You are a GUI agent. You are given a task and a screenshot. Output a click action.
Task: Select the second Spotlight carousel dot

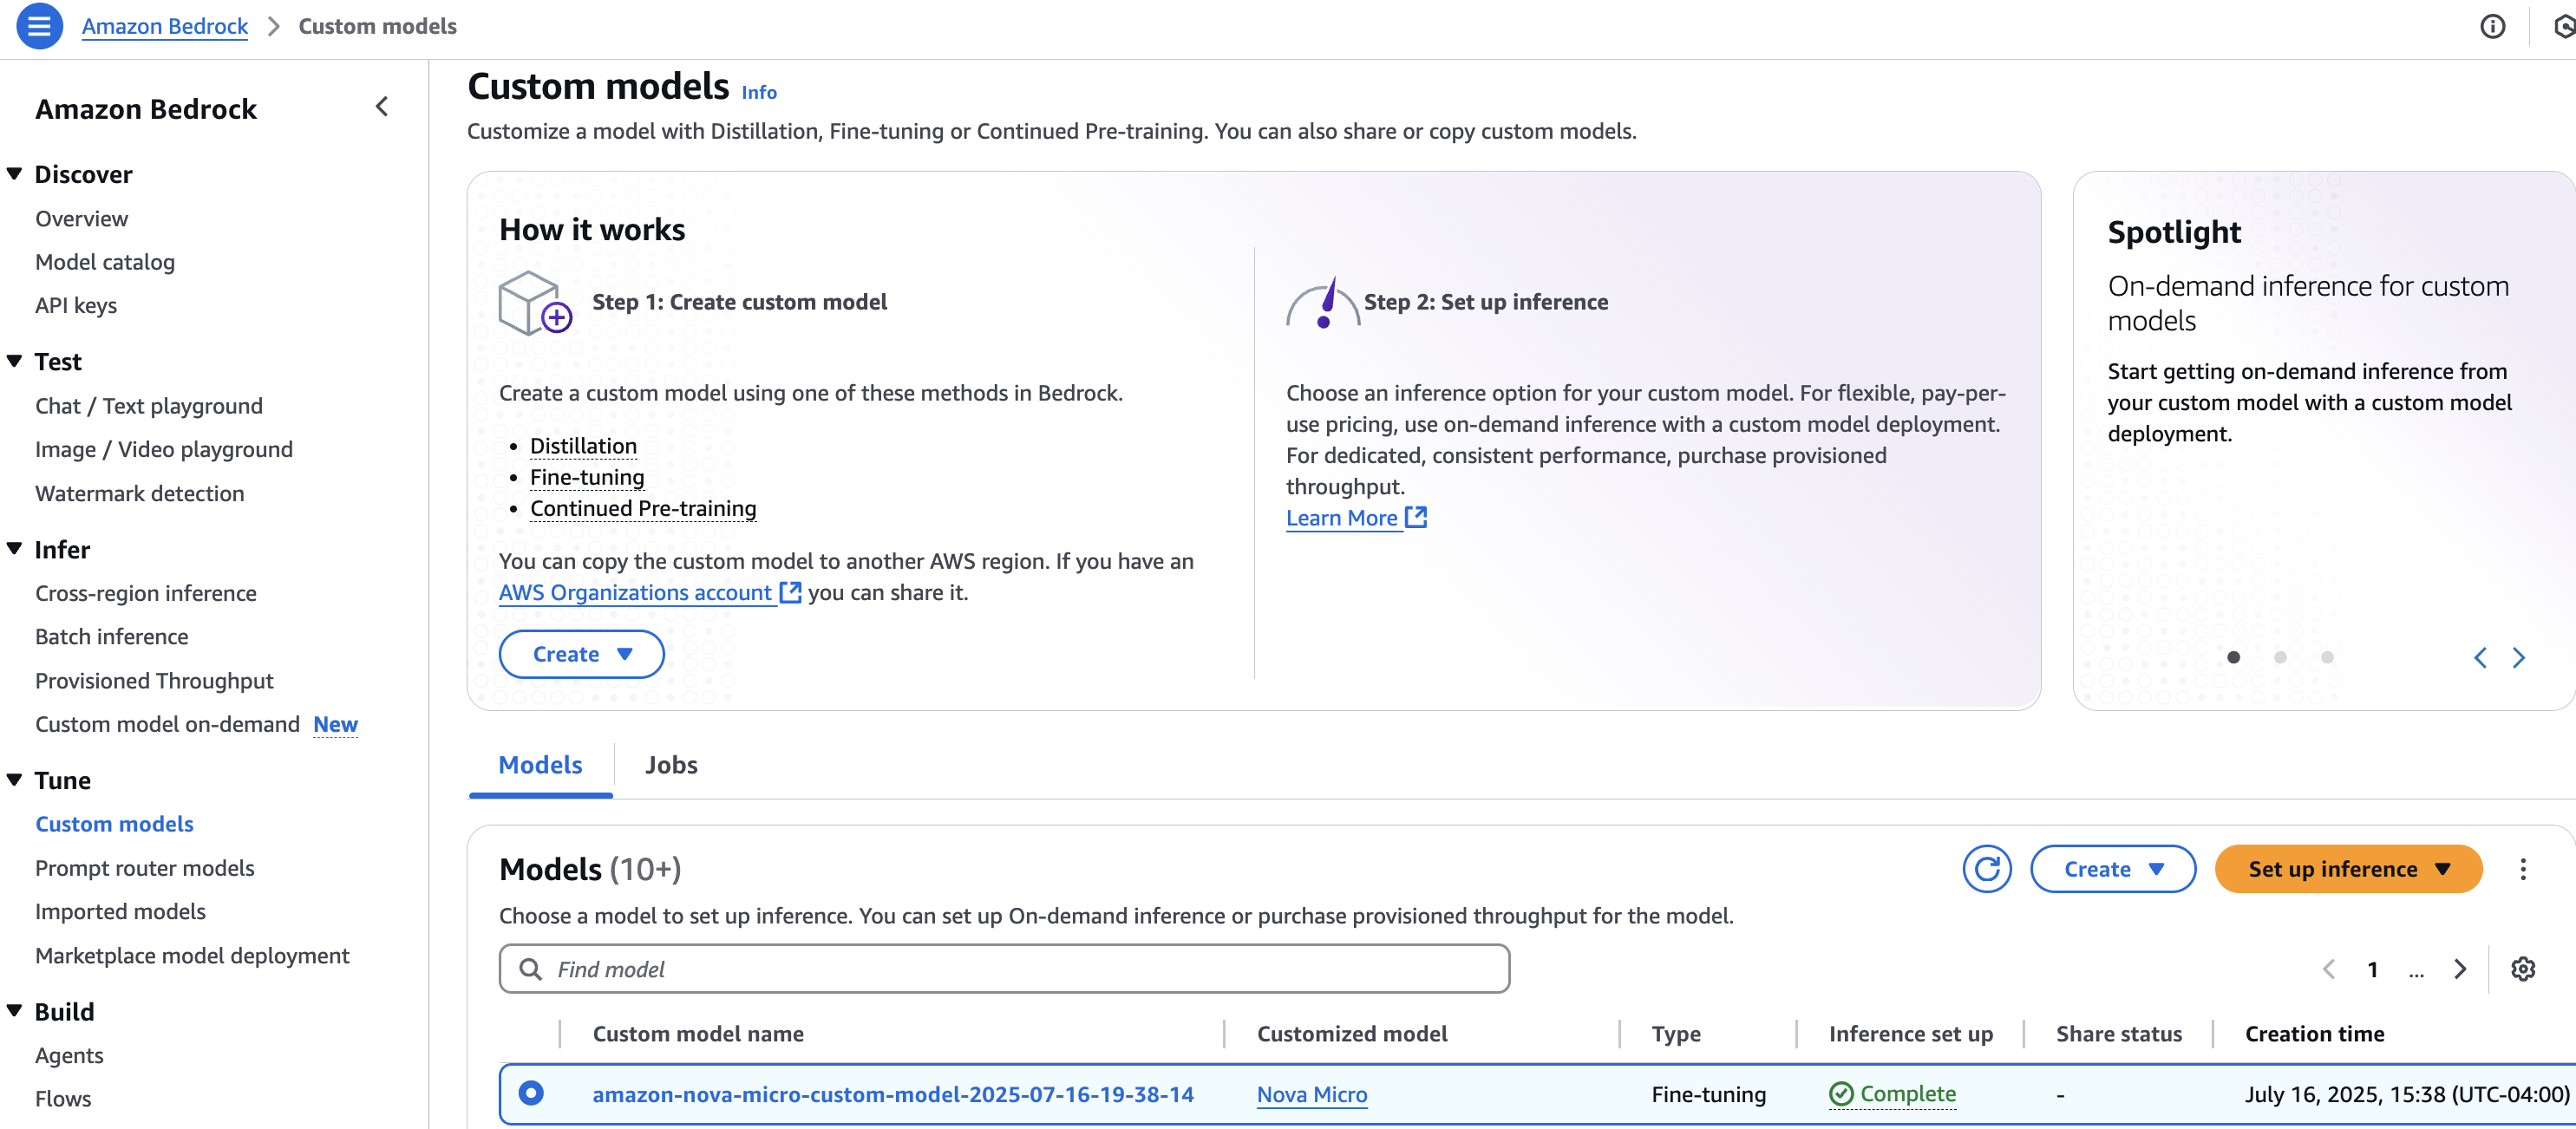[2280, 657]
